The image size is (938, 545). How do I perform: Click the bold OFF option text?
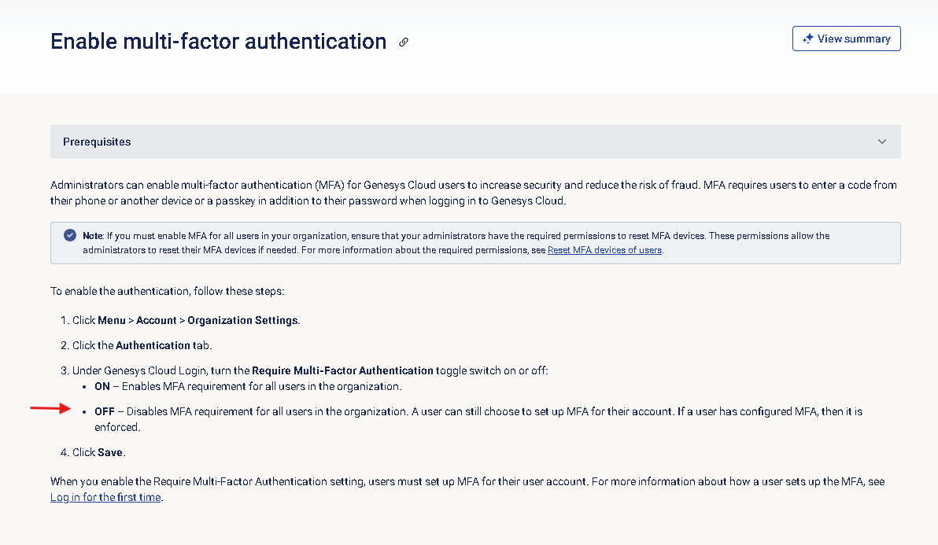(x=105, y=411)
